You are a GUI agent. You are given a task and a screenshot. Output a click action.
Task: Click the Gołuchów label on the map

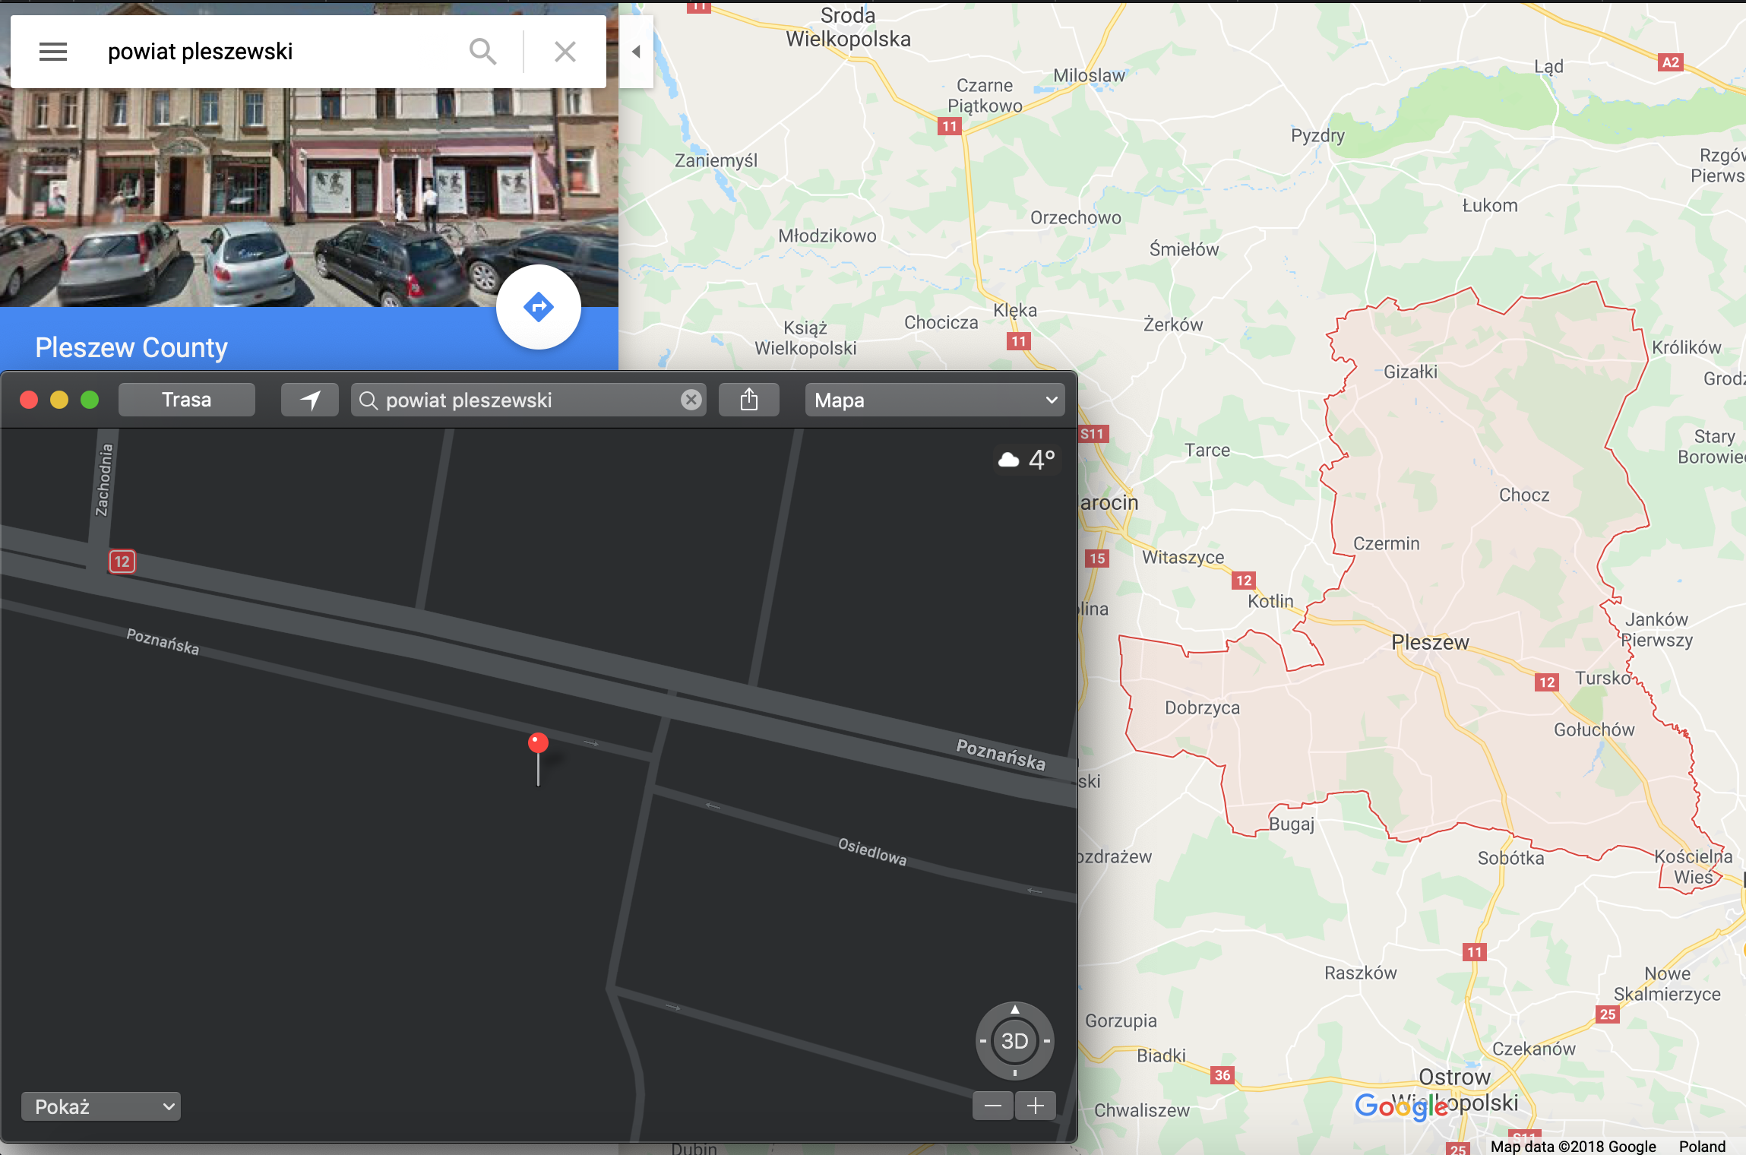tap(1594, 729)
